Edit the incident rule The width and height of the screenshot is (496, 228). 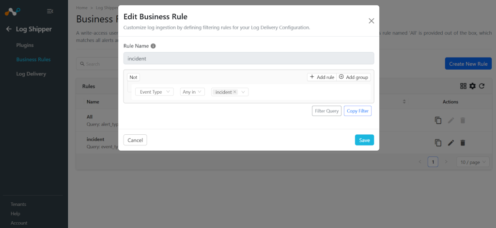point(451,143)
